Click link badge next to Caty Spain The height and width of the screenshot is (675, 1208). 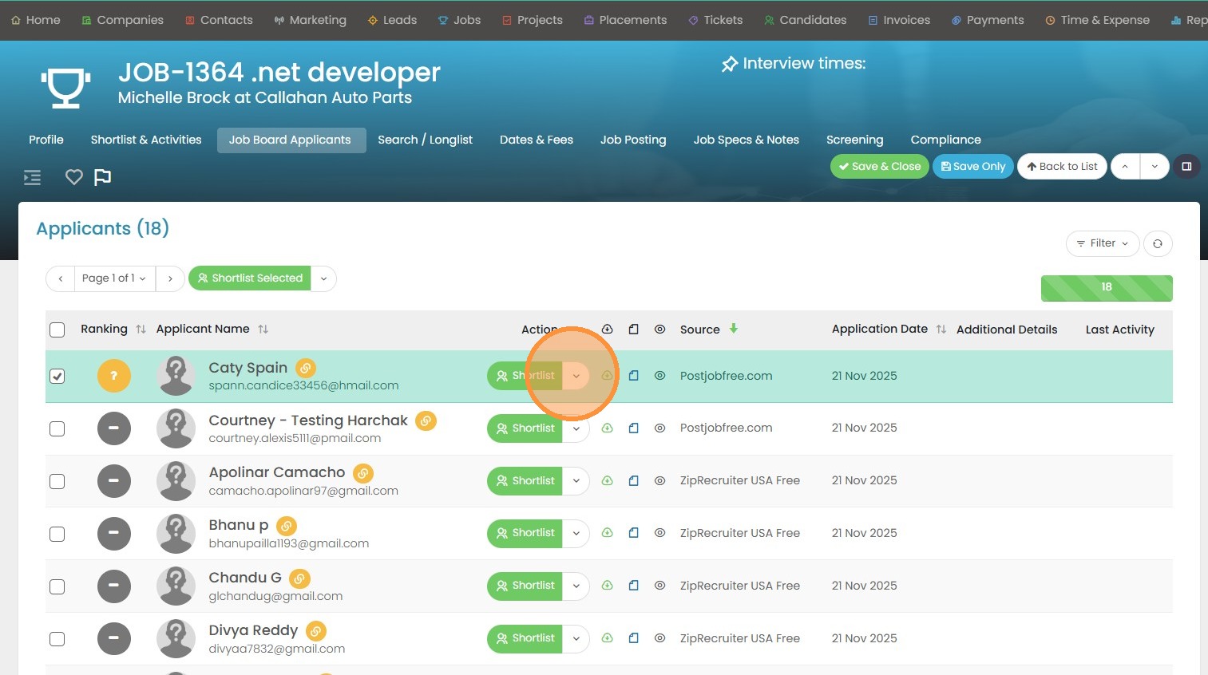coord(306,368)
